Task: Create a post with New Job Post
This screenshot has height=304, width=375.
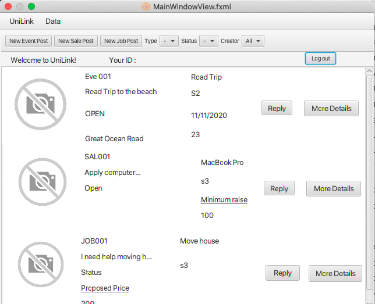Action: 121,41
